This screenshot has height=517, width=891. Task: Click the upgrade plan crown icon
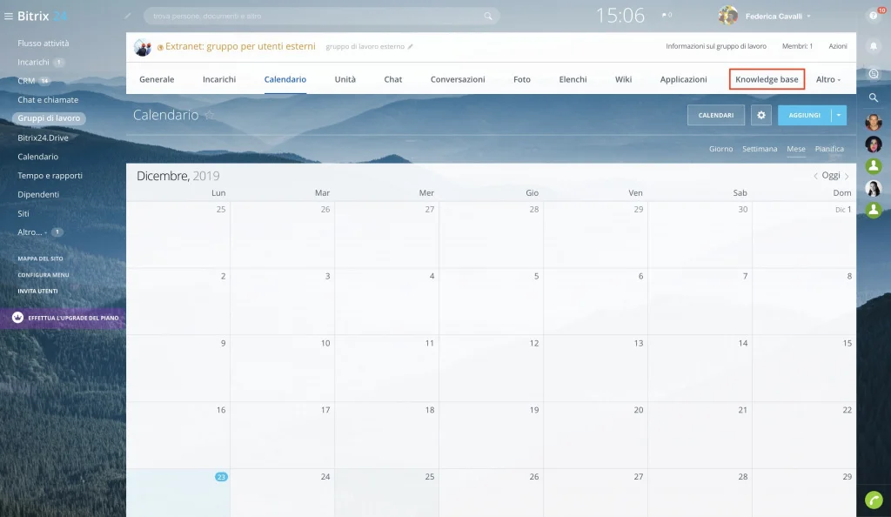17,318
